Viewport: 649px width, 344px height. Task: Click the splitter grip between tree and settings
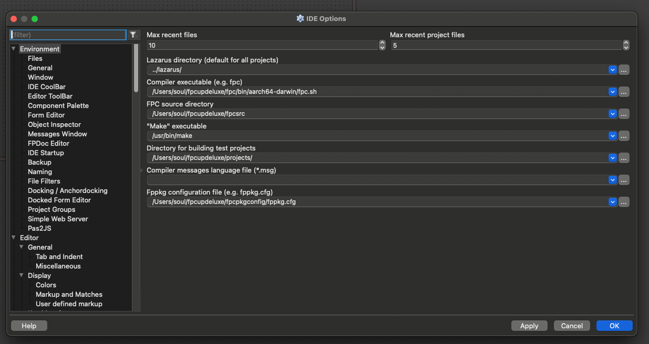click(141, 170)
